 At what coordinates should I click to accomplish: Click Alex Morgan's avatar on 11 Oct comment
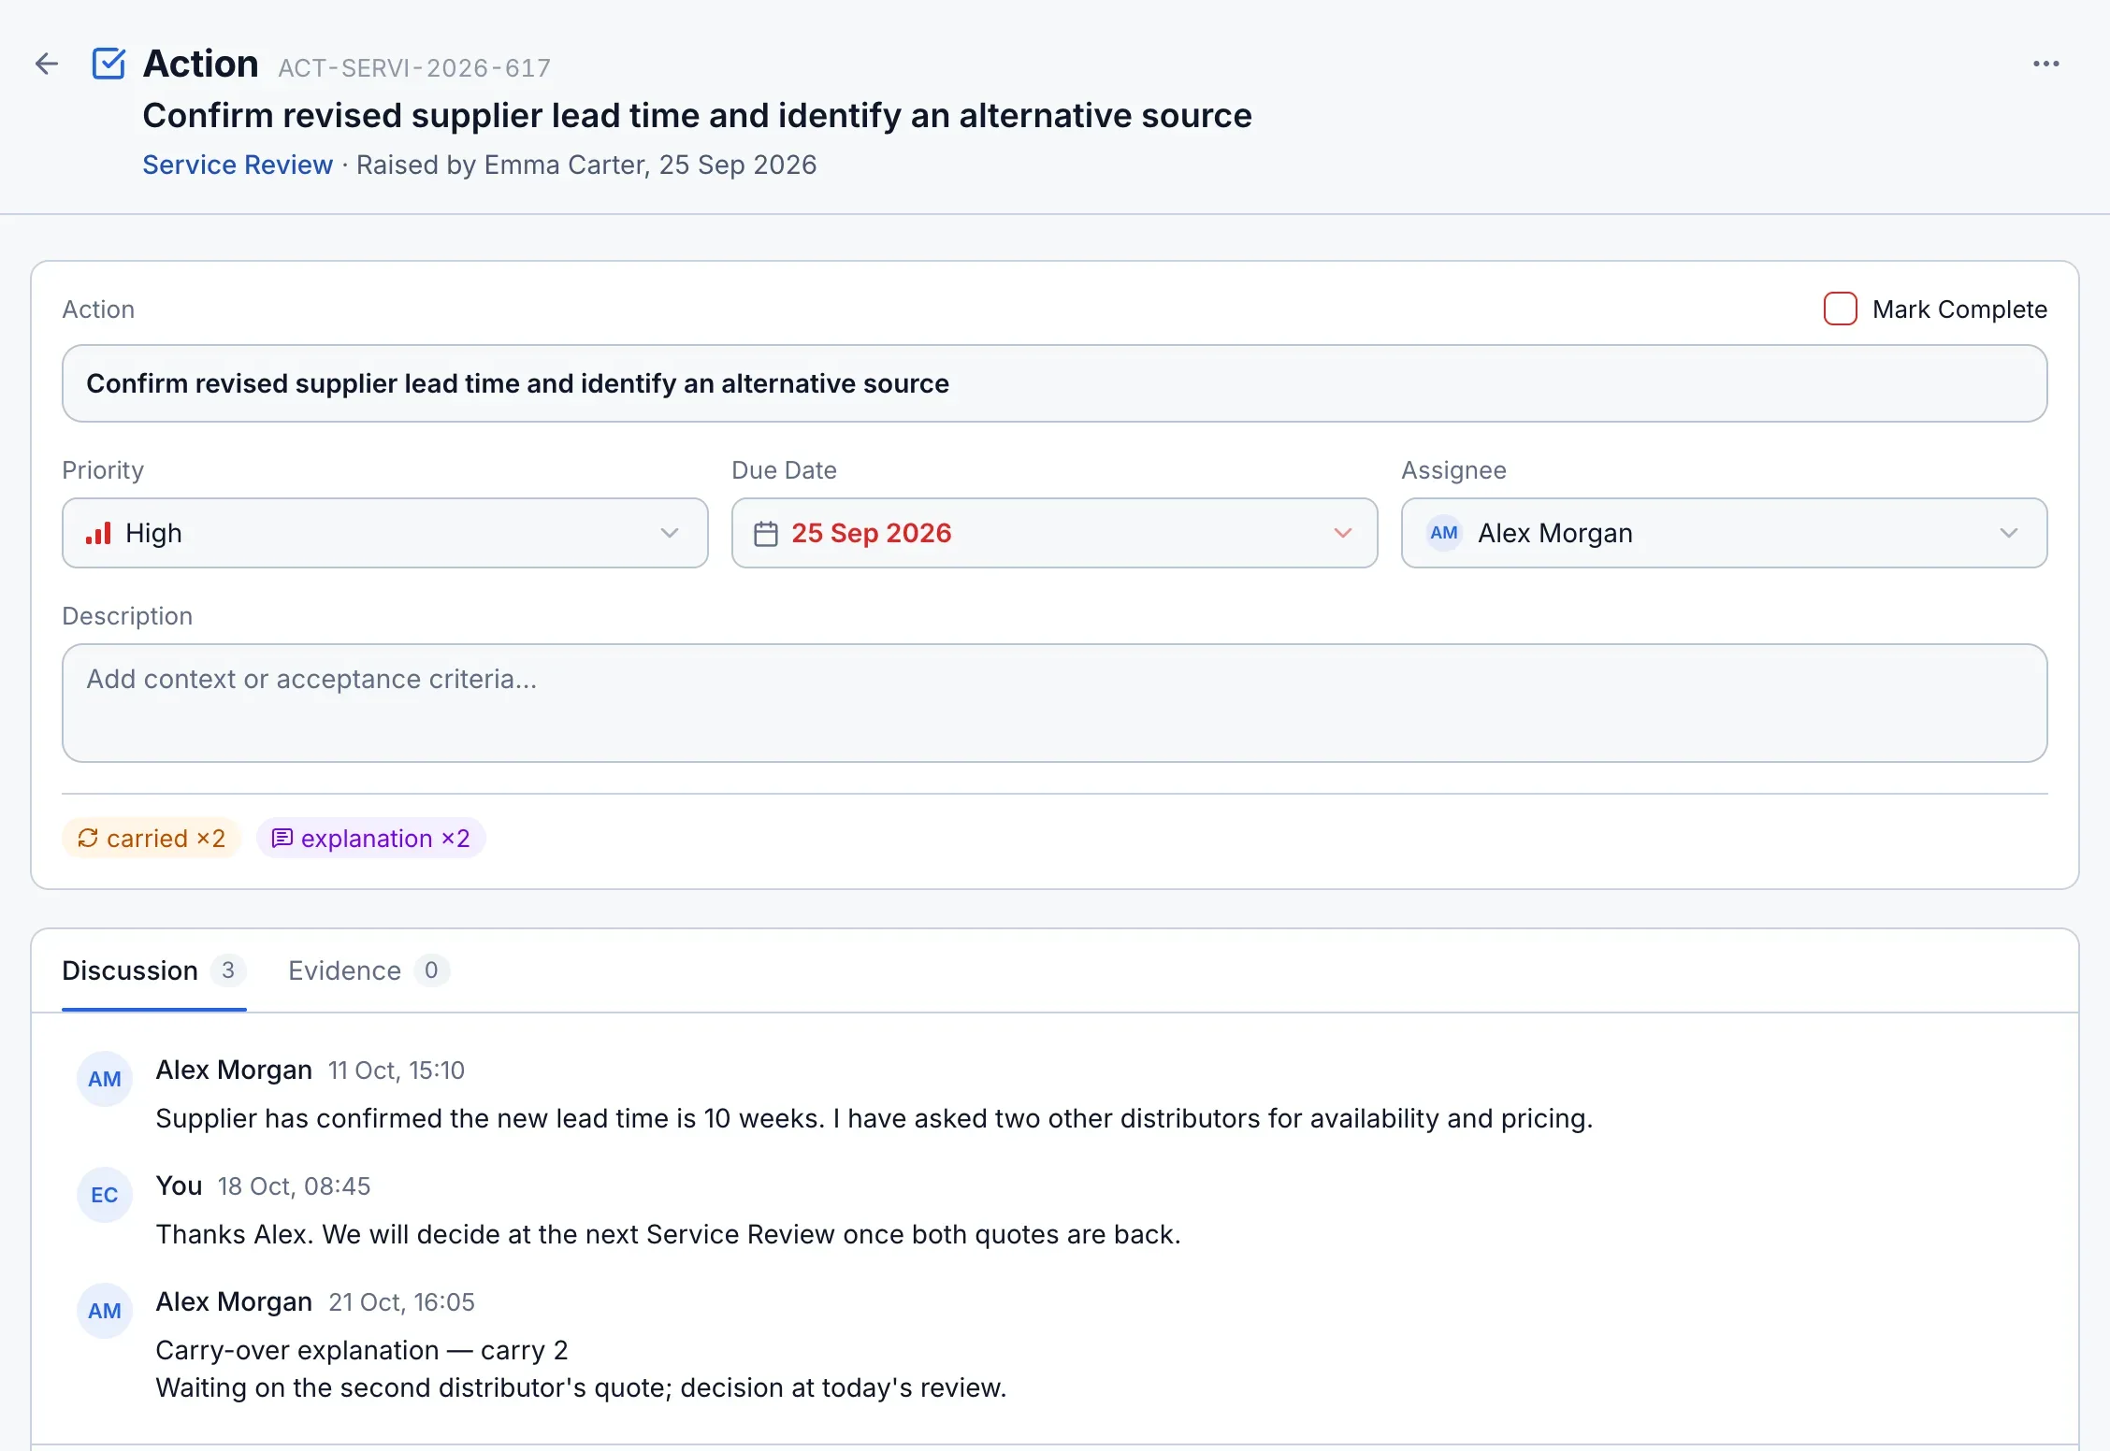[x=105, y=1079]
